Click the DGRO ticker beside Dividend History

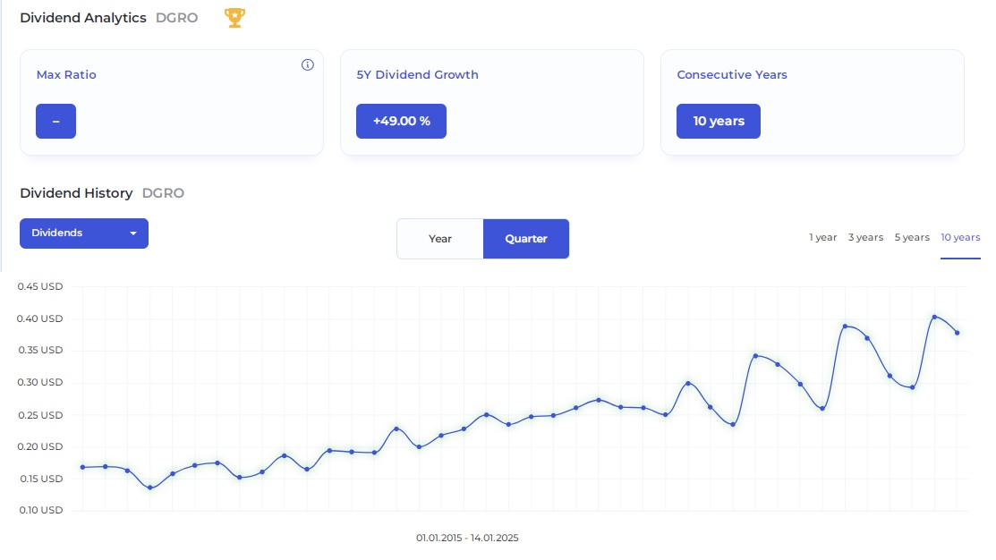click(163, 193)
